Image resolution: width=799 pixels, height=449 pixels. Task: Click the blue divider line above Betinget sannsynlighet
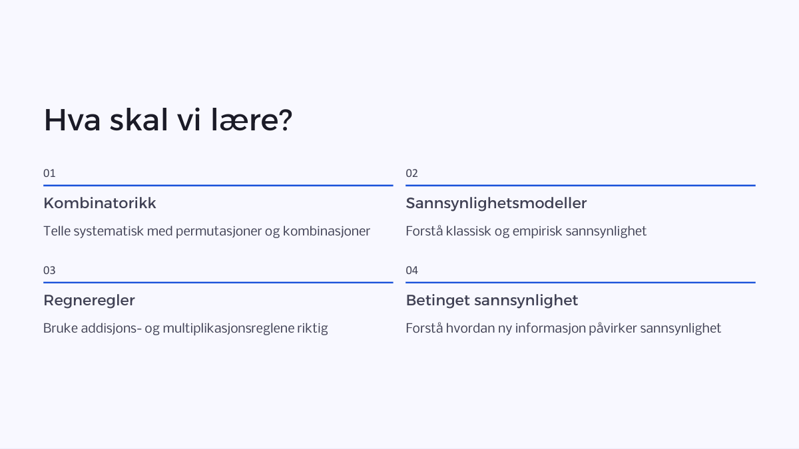(580, 283)
